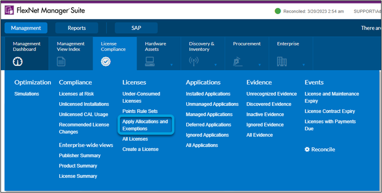
Task: Switch to the Management tab
Action: click(26, 28)
